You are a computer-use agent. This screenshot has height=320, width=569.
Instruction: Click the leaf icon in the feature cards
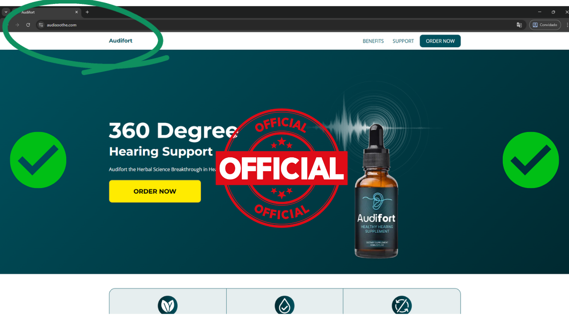pyautogui.click(x=168, y=305)
